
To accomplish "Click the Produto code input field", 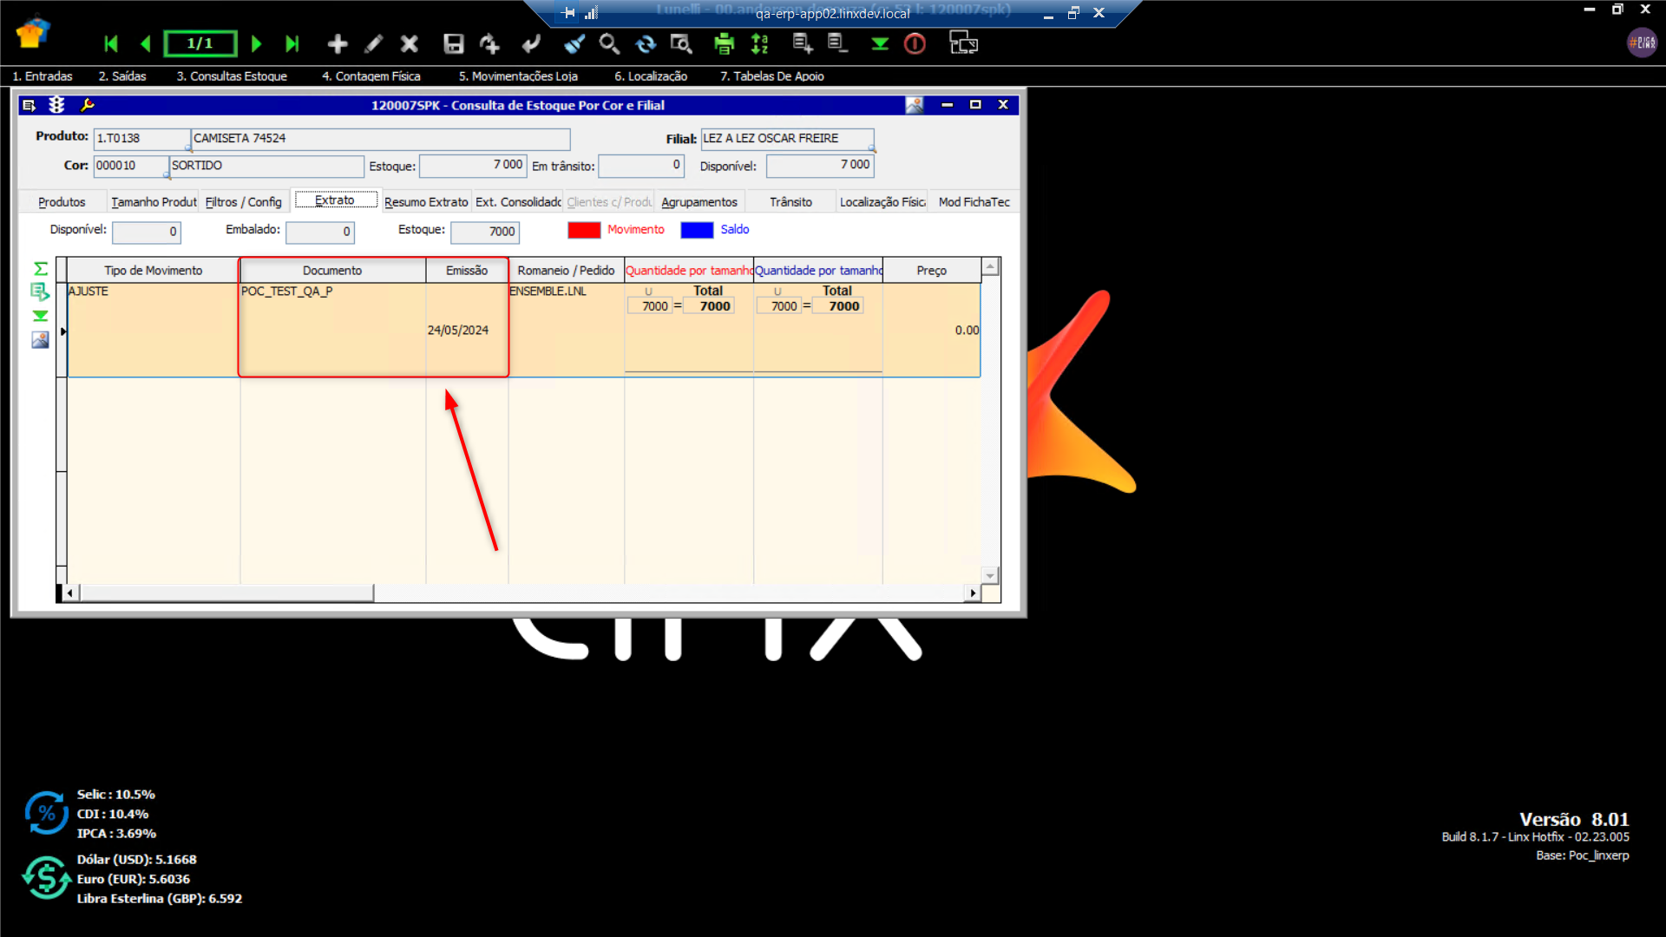I will [141, 139].
